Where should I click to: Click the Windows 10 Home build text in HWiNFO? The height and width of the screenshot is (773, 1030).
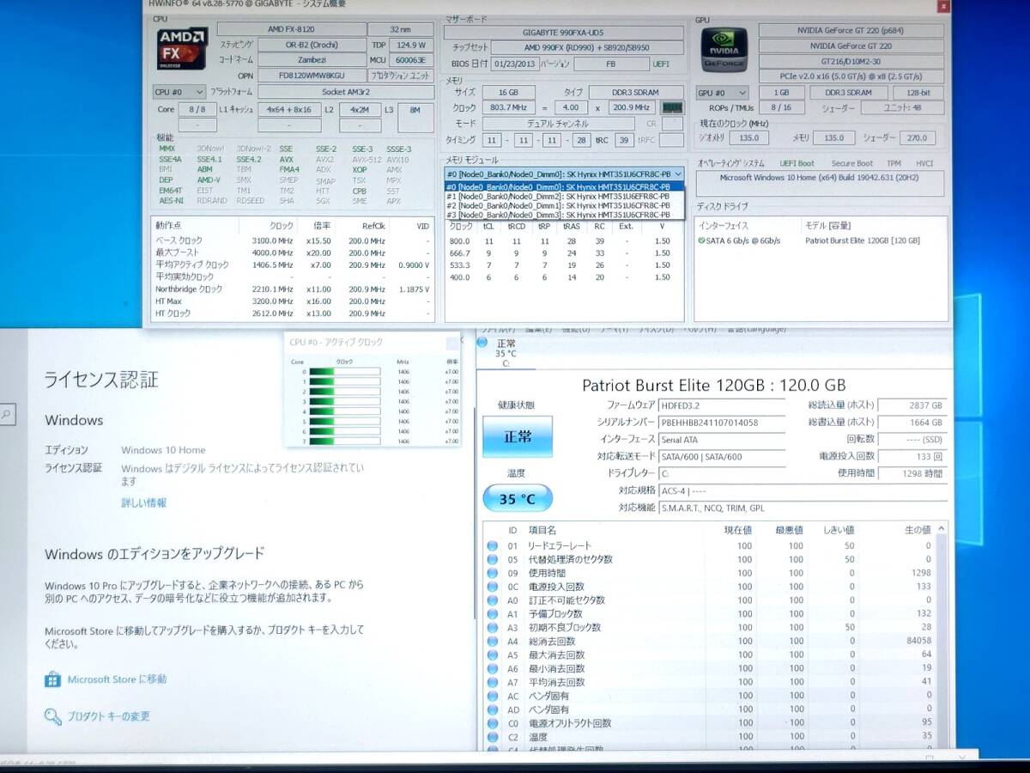tap(820, 178)
